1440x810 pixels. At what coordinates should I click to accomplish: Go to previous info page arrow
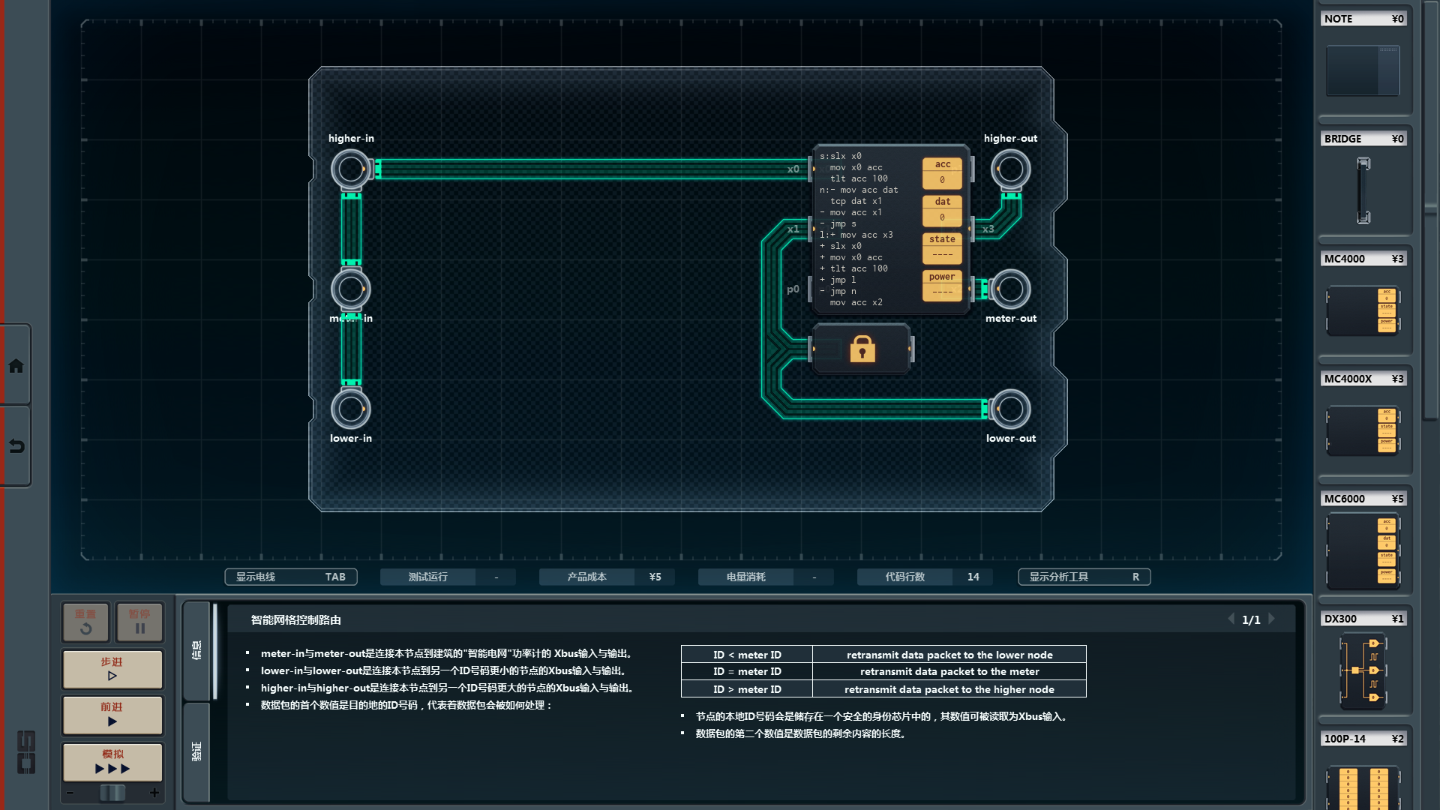(x=1231, y=619)
